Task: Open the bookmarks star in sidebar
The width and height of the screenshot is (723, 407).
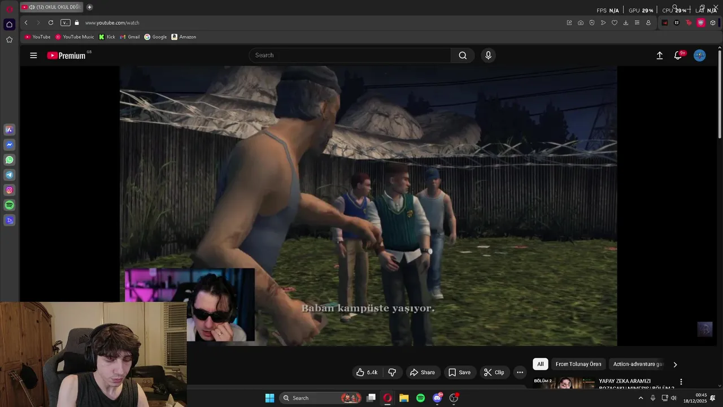Action: point(9,40)
